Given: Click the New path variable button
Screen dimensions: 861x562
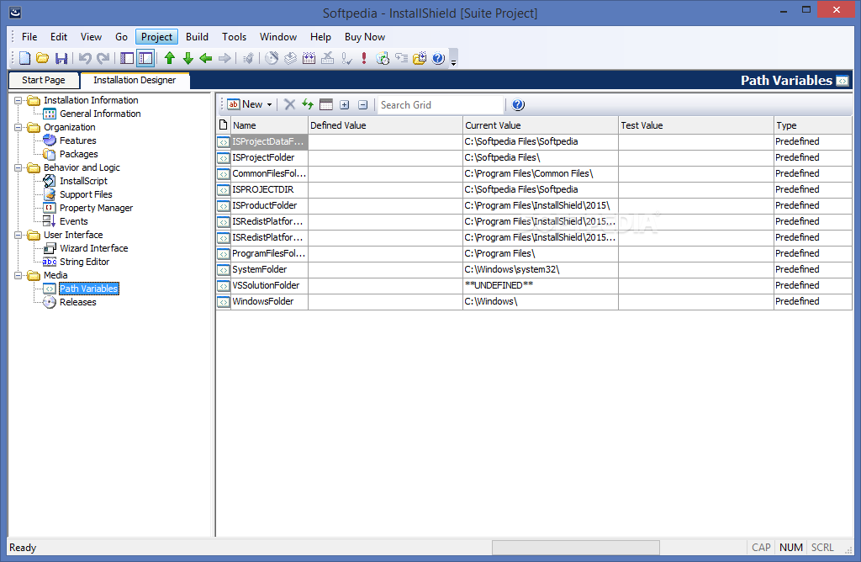Looking at the screenshot, I should tap(246, 104).
